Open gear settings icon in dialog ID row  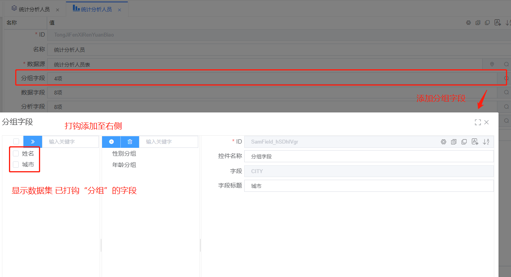tap(443, 142)
